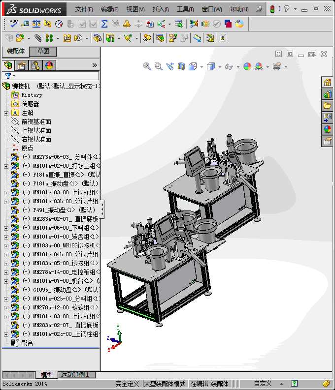Expand manager tabs with double chevron
This screenshot has width=335, height=390.
(95, 65)
